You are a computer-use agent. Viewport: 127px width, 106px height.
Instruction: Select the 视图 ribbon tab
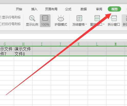pyautogui.click(x=114, y=9)
